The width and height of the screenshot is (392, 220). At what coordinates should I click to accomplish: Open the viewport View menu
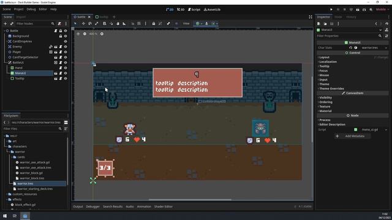(186, 23)
